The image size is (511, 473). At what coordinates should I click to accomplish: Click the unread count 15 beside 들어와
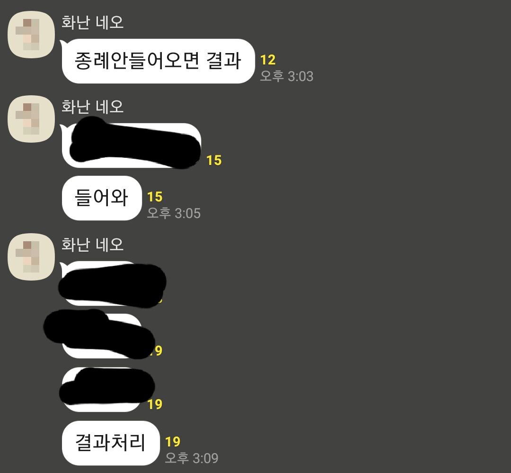click(x=155, y=197)
